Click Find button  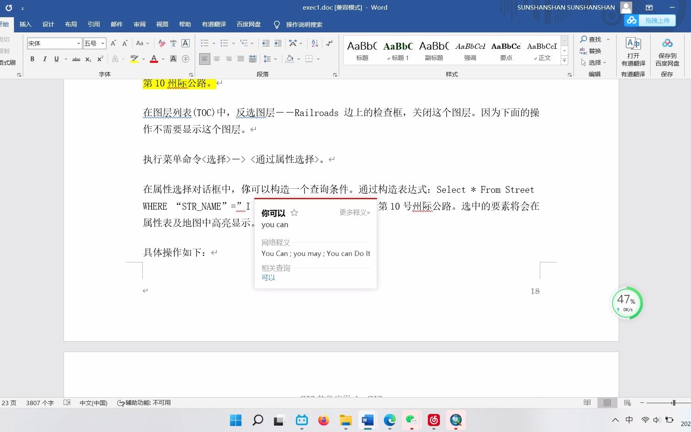pos(591,39)
